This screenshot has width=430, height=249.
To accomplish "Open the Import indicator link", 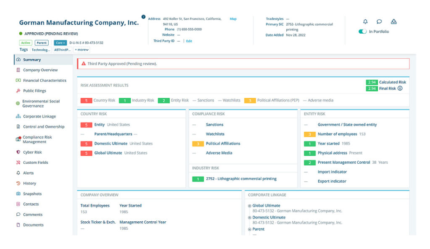I will 332,172.
